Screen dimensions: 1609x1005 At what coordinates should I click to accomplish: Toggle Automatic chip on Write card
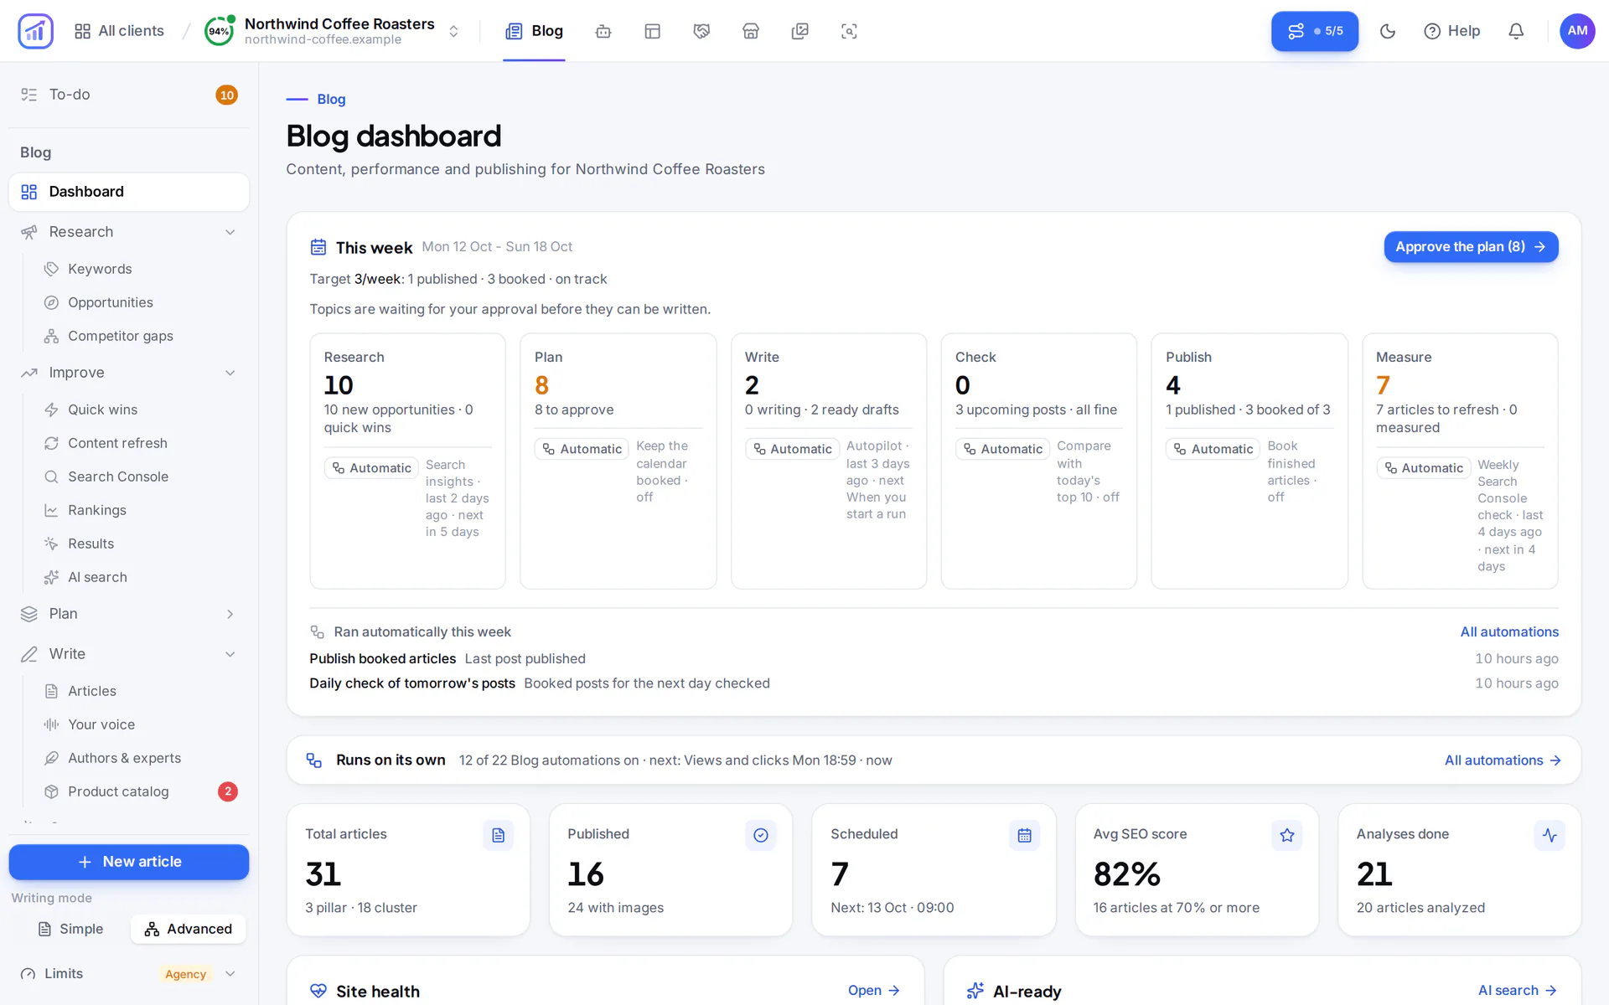[793, 449]
